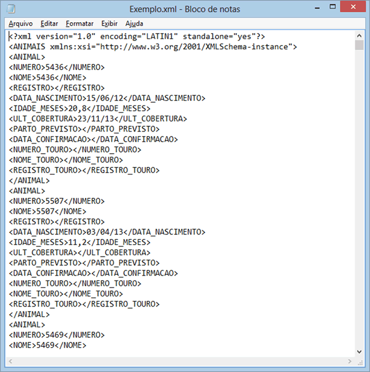370x372 pixels.
Task: Click the ANIMAIS xmlns:xsi root tag line
Action: point(153,47)
